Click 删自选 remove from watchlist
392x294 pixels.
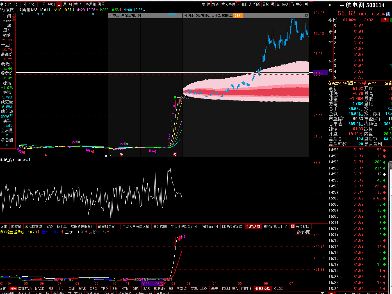[x=247, y=4]
